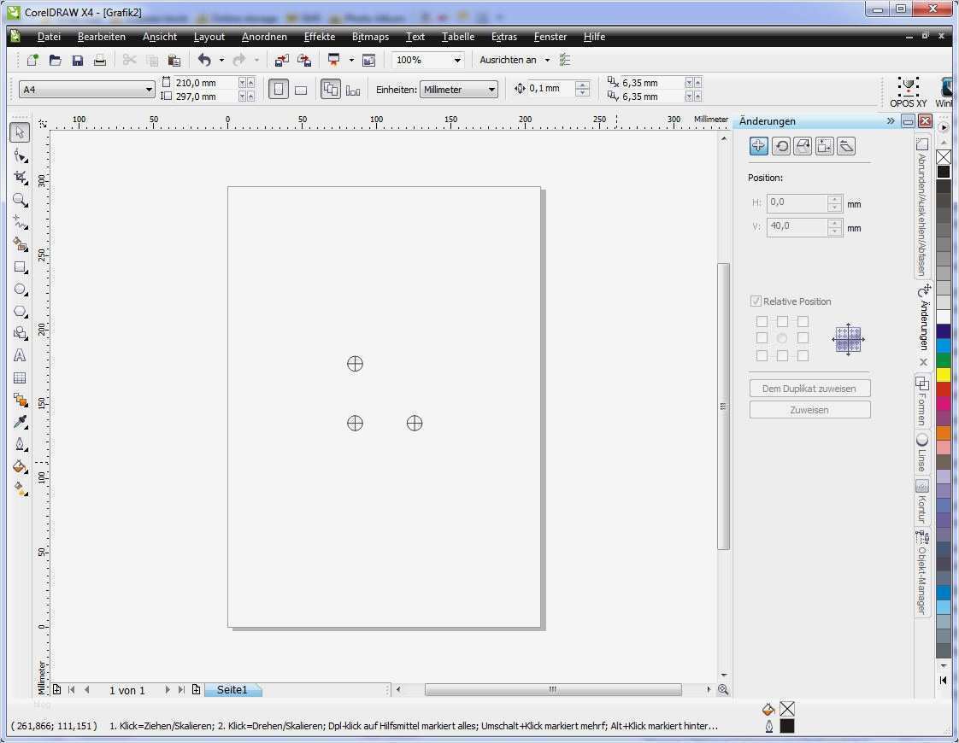Screen dimensions: 959x743
Task: Open the Rotate transformation in Änderungen docker
Action: pyautogui.click(x=780, y=145)
